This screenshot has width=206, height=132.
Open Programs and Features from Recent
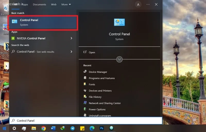(x=102, y=78)
